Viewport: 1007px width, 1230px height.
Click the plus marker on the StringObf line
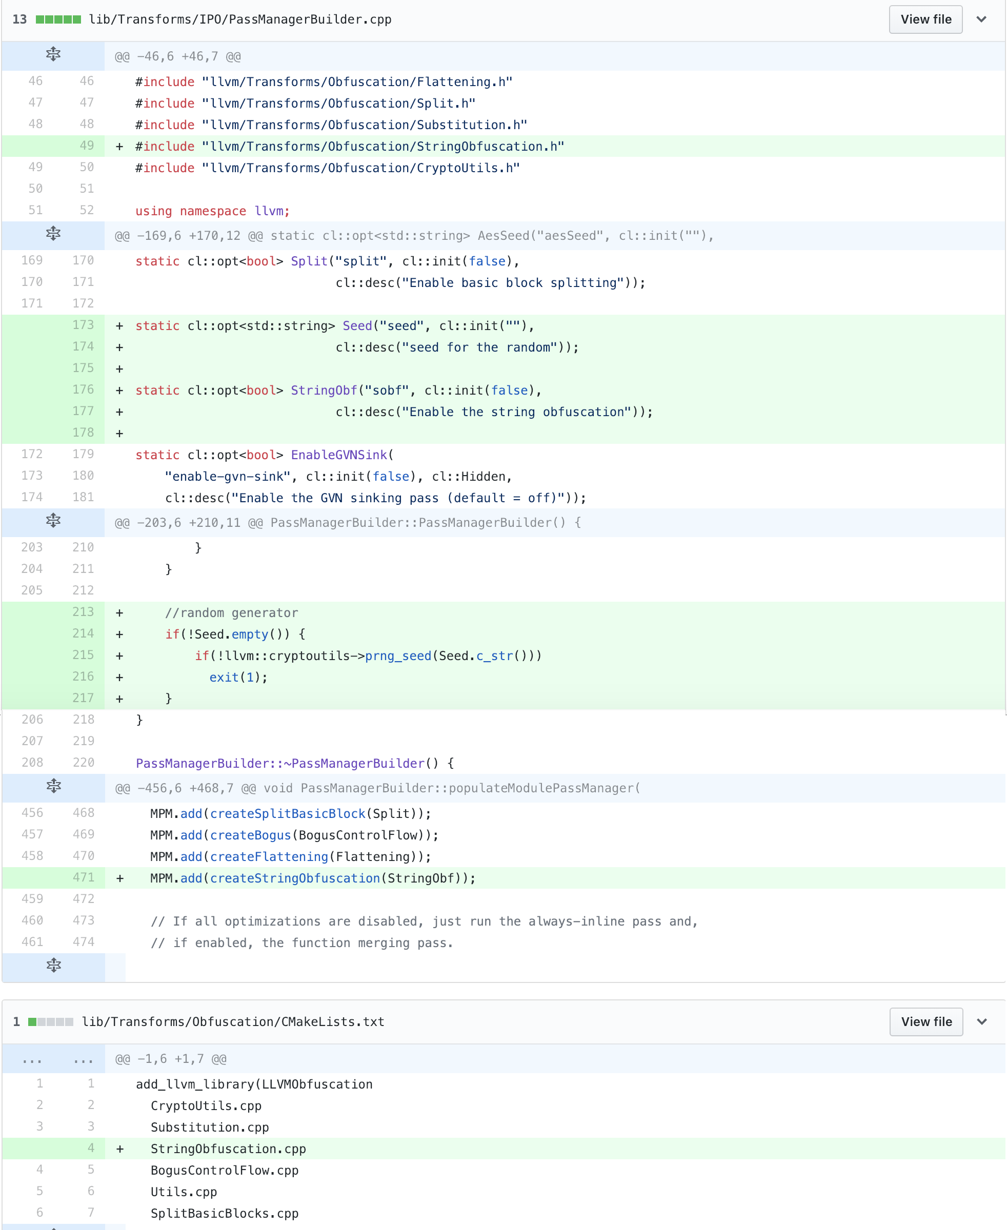click(119, 391)
